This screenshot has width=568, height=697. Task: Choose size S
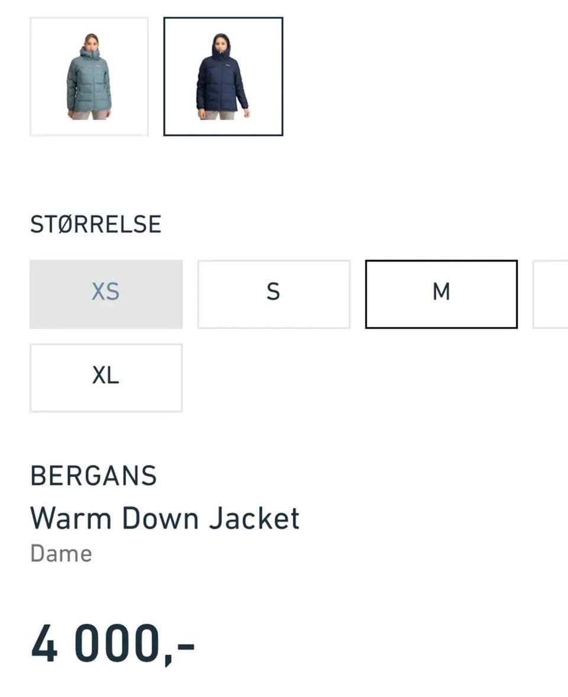[274, 294]
